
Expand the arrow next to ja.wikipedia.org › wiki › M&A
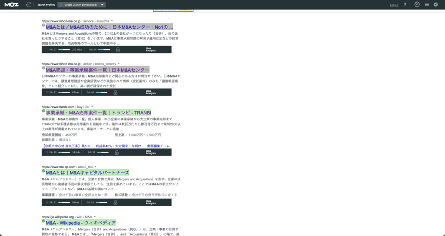pos(95,217)
